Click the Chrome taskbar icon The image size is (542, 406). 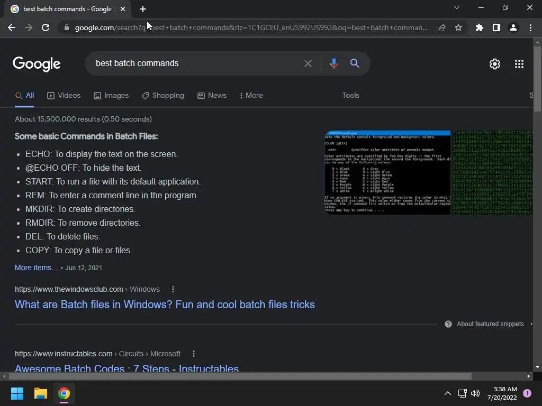tap(64, 393)
